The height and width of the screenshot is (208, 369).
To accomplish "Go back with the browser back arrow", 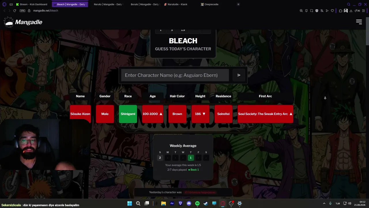I will pos(4,11).
